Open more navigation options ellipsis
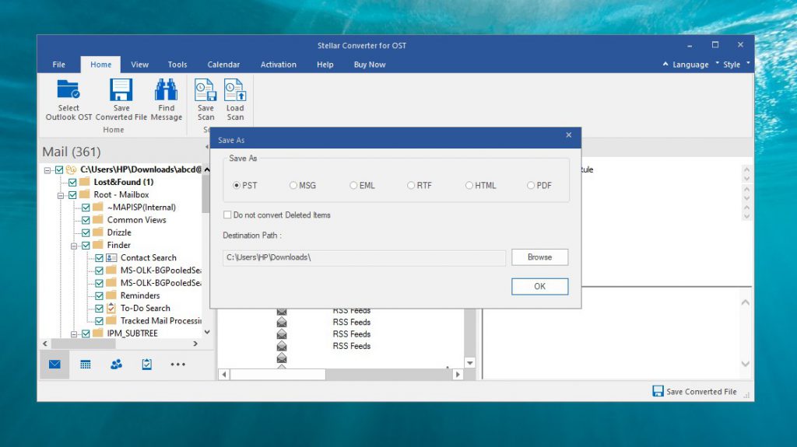This screenshot has height=447, width=797. tap(178, 364)
